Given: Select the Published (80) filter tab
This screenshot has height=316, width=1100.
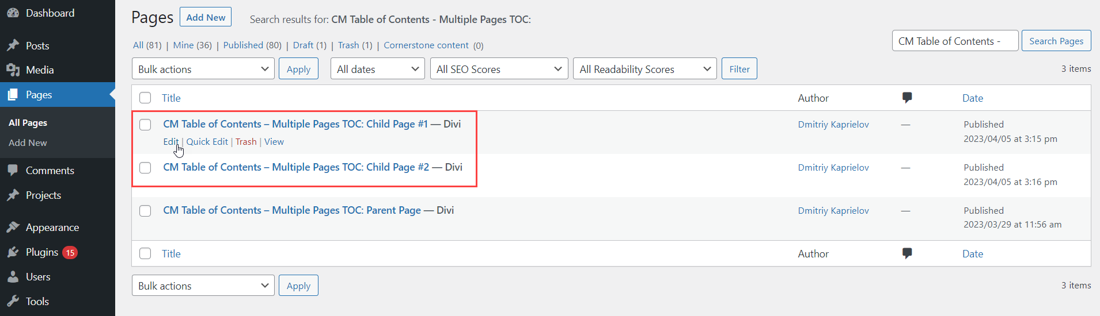Looking at the screenshot, I should 252,45.
